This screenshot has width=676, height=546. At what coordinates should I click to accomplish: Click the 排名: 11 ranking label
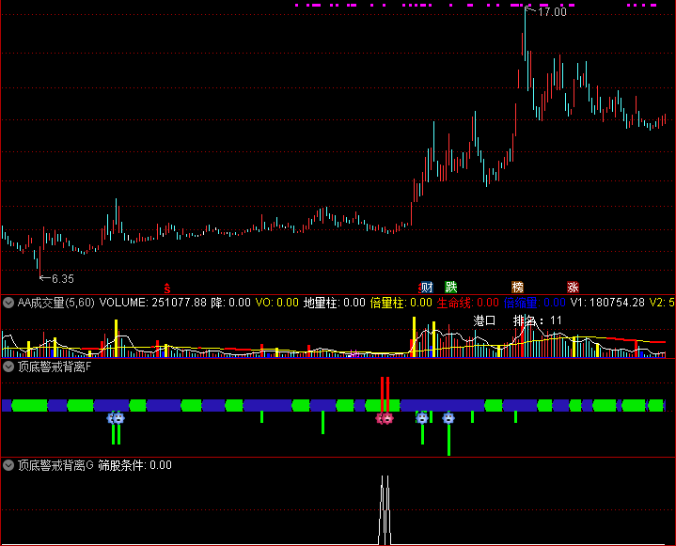(537, 320)
